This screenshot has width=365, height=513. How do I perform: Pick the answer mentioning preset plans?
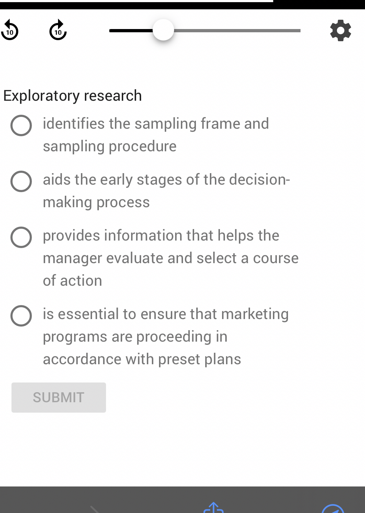coord(21,316)
